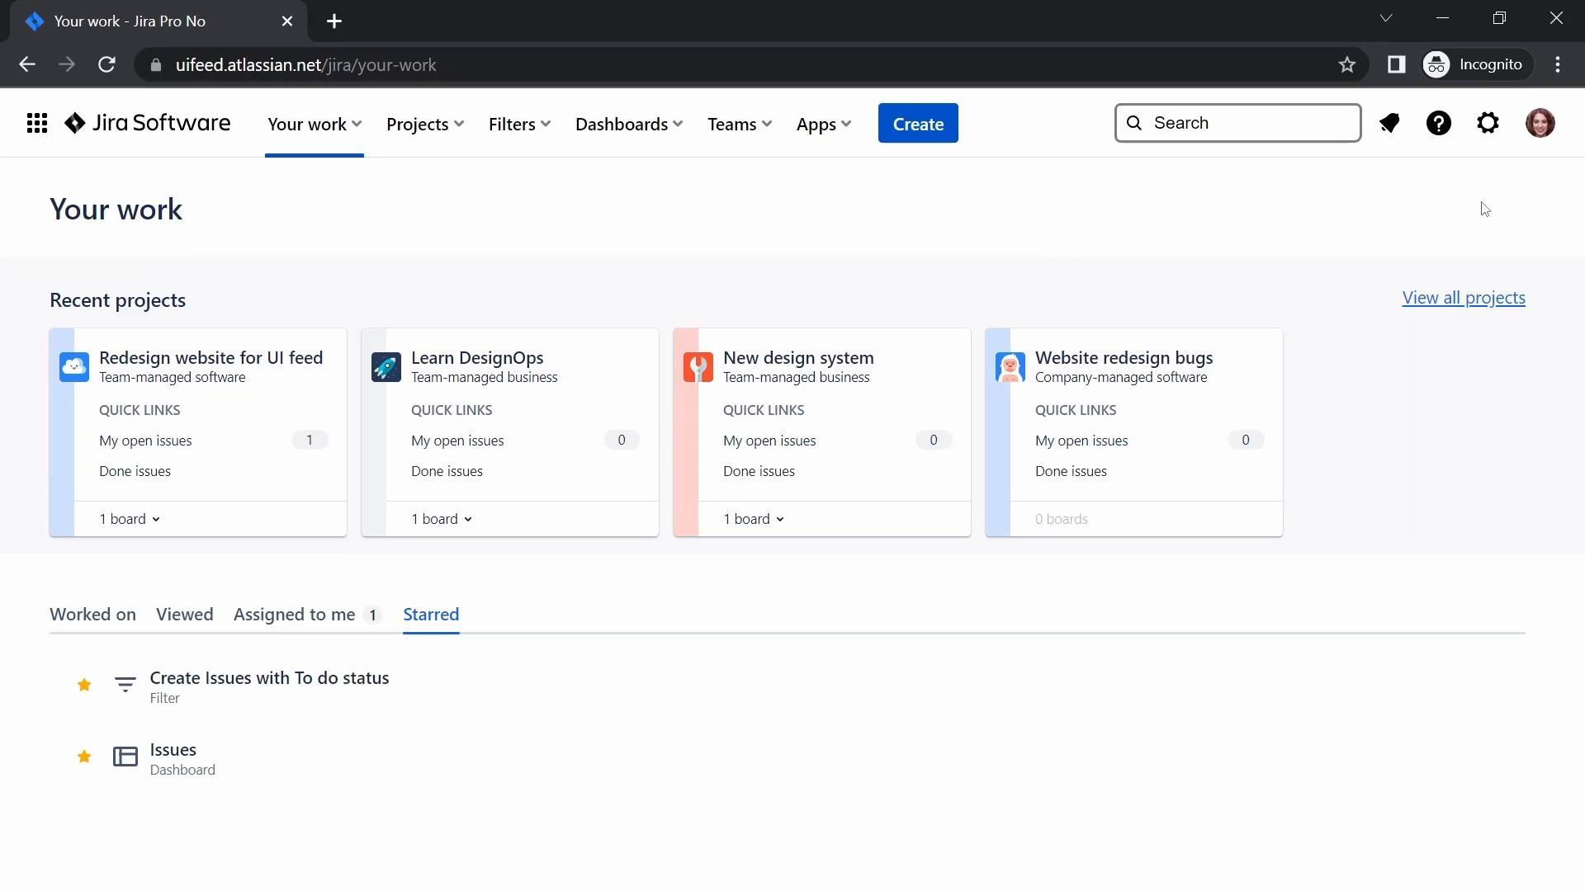
Task: Open the help question mark icon
Action: (1439, 124)
